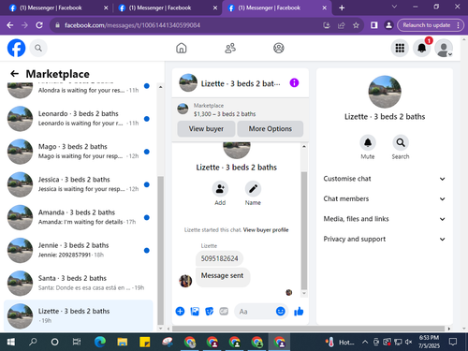This screenshot has width=468, height=351.
Task: Open more actions plus icon in composer
Action: click(180, 311)
